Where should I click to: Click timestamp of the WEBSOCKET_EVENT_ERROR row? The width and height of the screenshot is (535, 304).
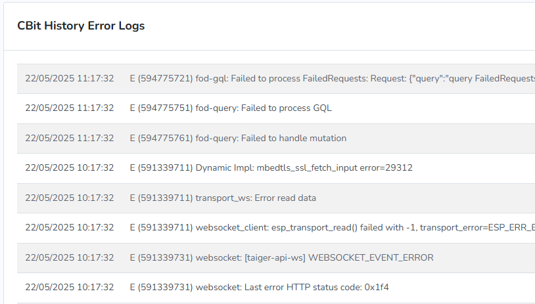70,257
